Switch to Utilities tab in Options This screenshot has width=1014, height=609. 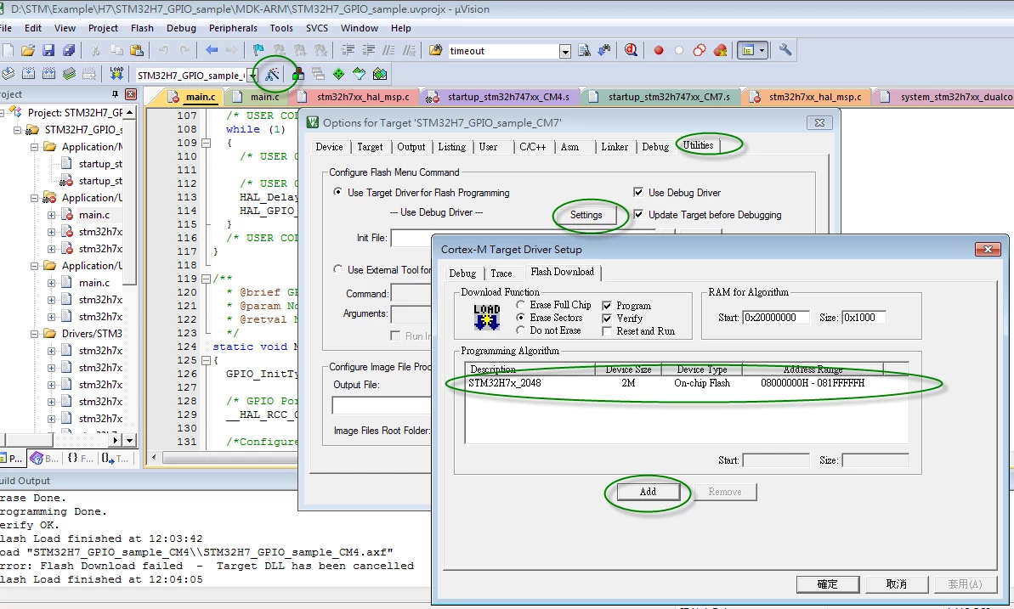[x=699, y=145]
